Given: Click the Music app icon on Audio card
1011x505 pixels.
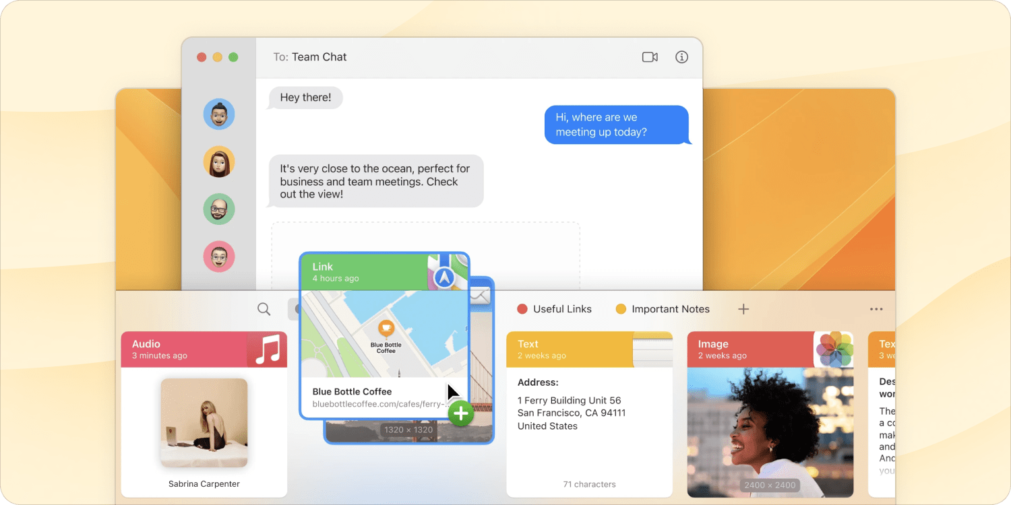Looking at the screenshot, I should coord(268,349).
